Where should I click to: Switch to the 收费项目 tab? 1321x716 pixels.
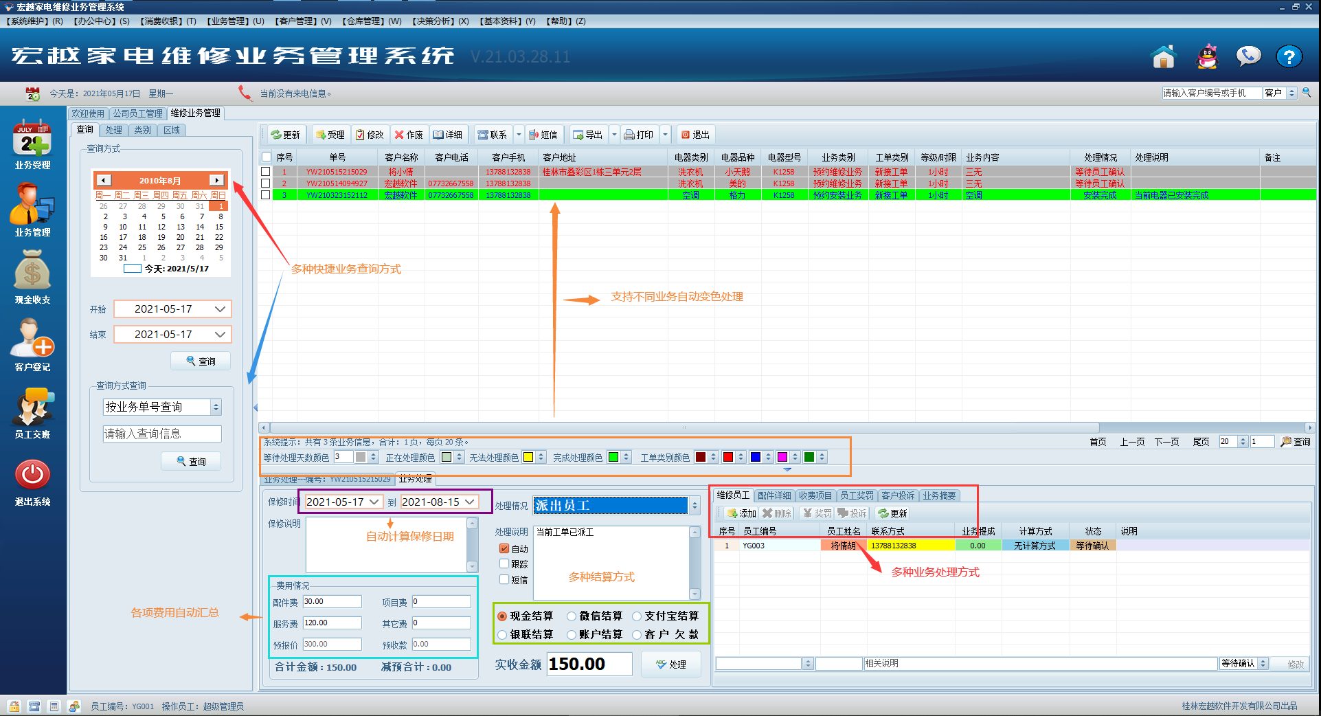pyautogui.click(x=815, y=495)
